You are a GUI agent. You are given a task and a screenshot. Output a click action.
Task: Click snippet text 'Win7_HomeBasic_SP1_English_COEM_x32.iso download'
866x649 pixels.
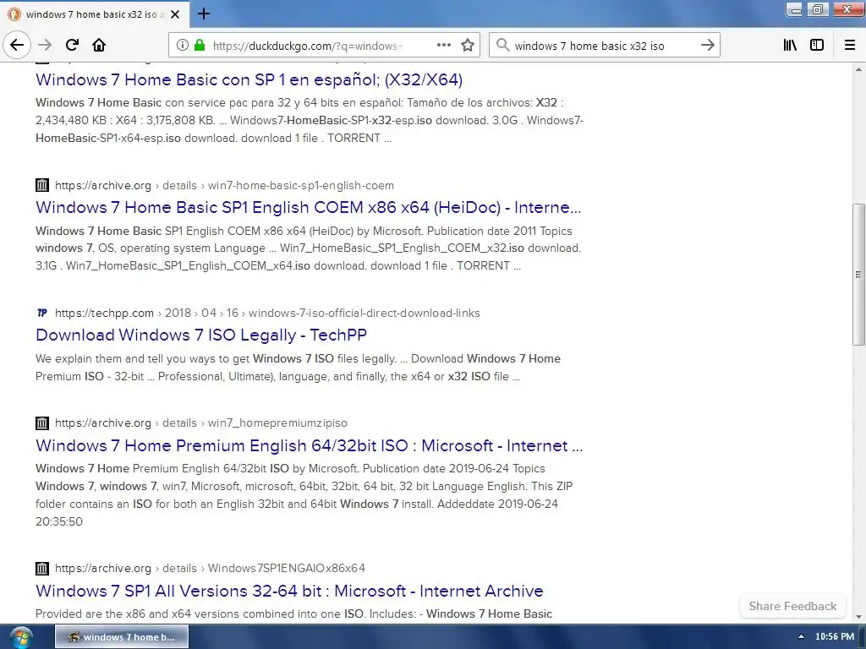pyautogui.click(x=430, y=248)
